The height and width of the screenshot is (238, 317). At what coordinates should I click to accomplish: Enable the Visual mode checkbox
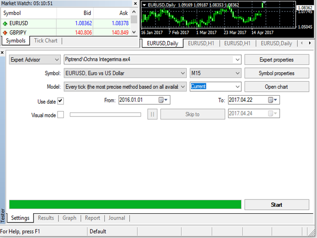(x=60, y=115)
